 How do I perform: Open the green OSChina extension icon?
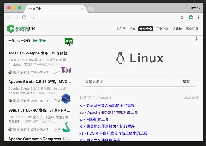pos(191,17)
